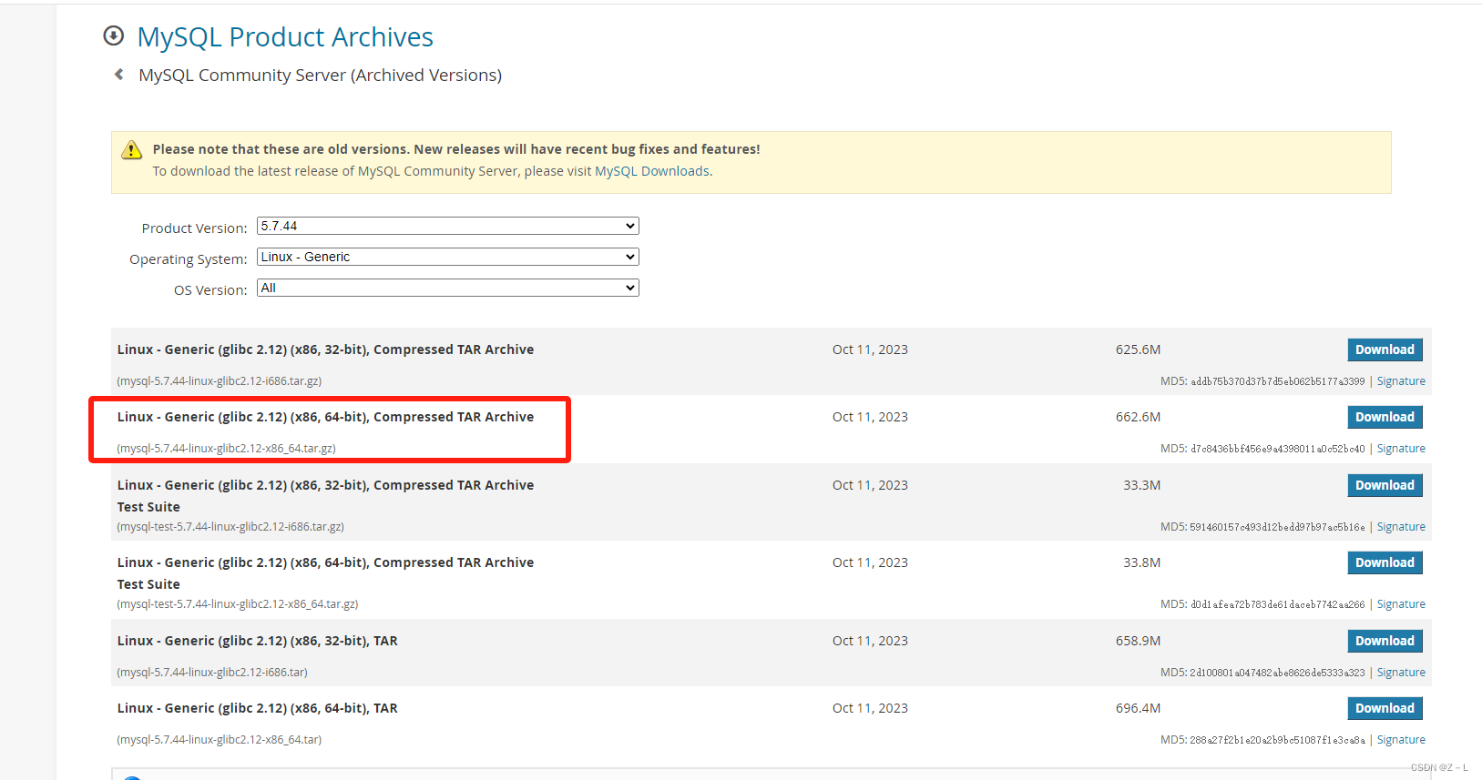Download the 32-bit Compressed TAR Archive (625.6M)
The height and width of the screenshot is (780, 1482).
tap(1385, 349)
